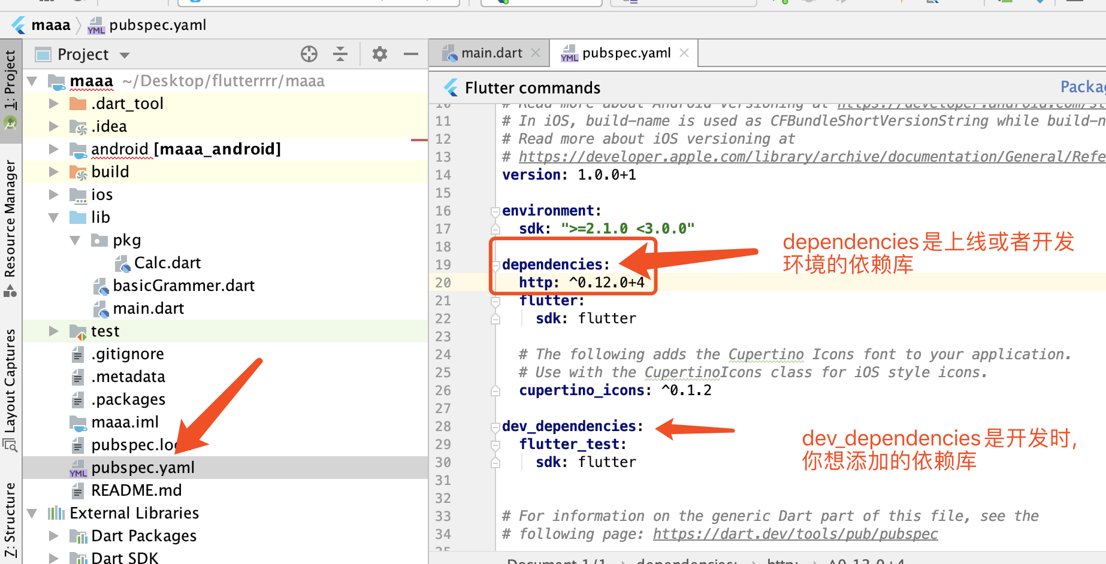The width and height of the screenshot is (1106, 564).
Task: Expand the Dart Packages node
Action: [54, 536]
